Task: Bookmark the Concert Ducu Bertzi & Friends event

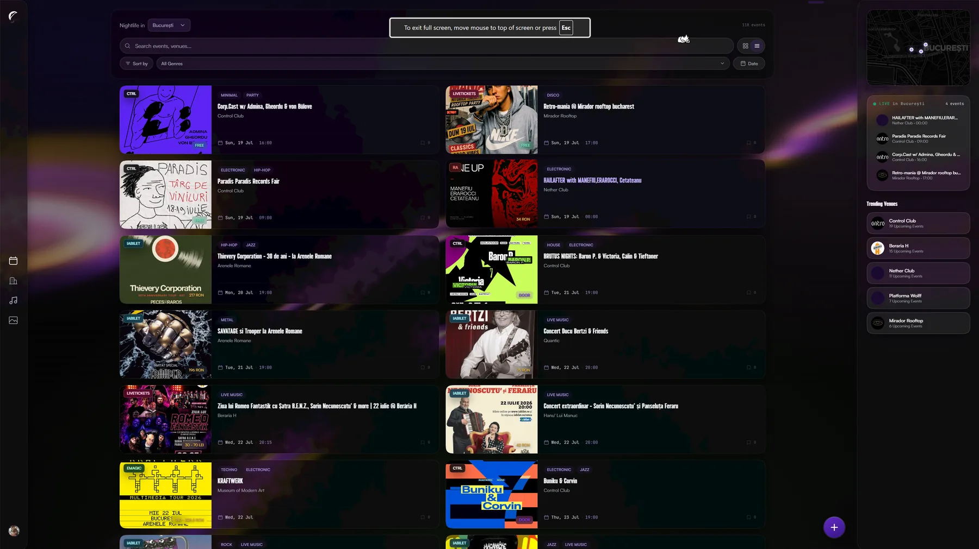Action: (x=751, y=368)
